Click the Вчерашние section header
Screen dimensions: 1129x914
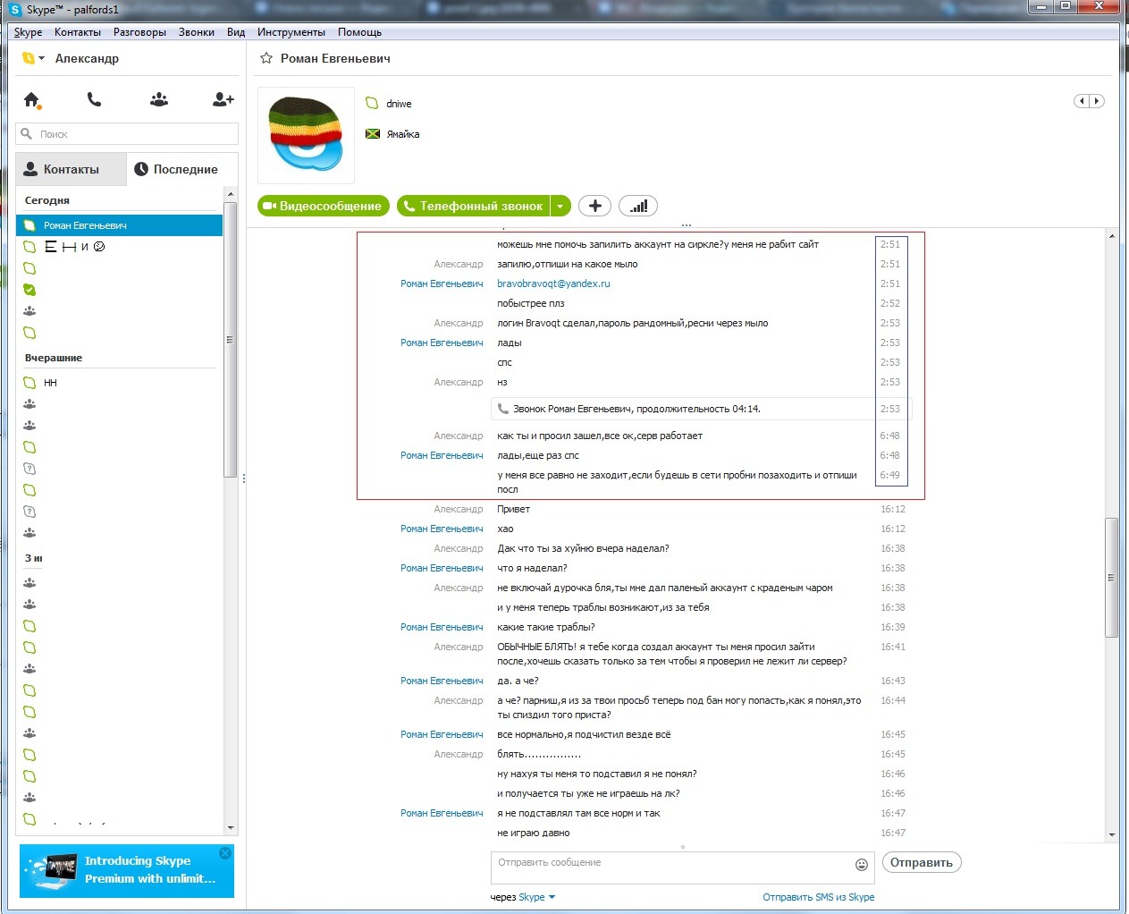pos(54,358)
